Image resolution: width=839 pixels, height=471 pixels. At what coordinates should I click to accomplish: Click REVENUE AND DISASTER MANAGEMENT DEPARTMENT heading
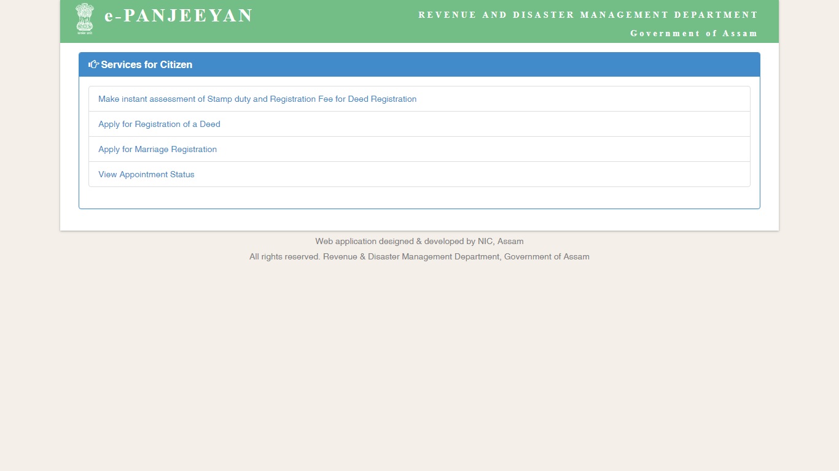pyautogui.click(x=588, y=15)
